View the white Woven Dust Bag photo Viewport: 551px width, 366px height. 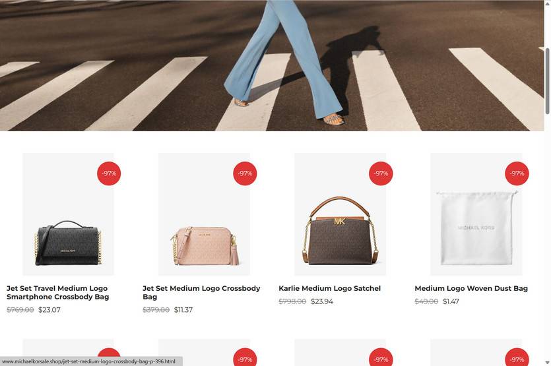click(476, 214)
